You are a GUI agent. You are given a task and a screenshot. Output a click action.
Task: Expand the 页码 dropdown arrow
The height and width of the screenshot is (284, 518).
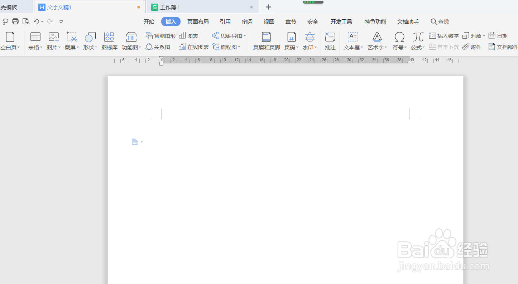[x=298, y=48]
